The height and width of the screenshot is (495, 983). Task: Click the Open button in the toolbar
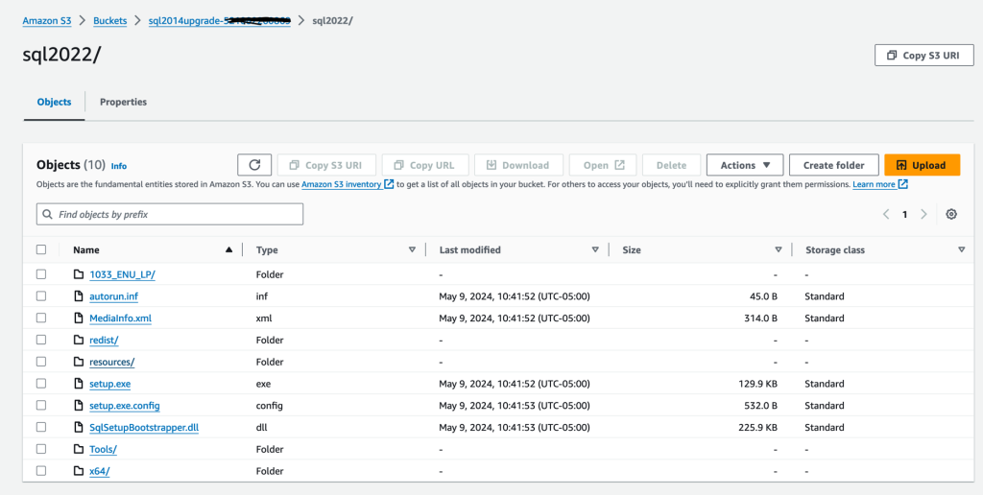click(603, 165)
